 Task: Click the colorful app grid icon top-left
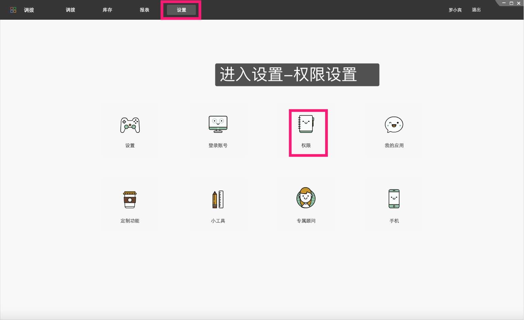coord(13,10)
